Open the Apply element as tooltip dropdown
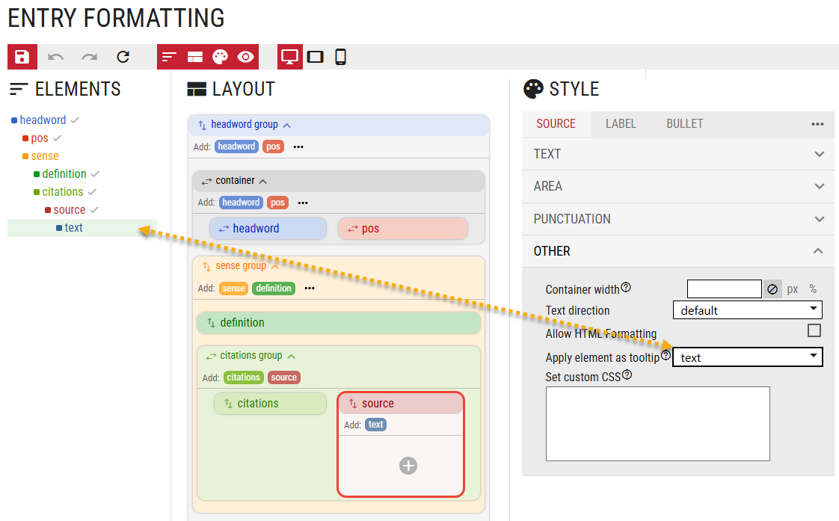Screen dimensions: 839x521 point(748,357)
